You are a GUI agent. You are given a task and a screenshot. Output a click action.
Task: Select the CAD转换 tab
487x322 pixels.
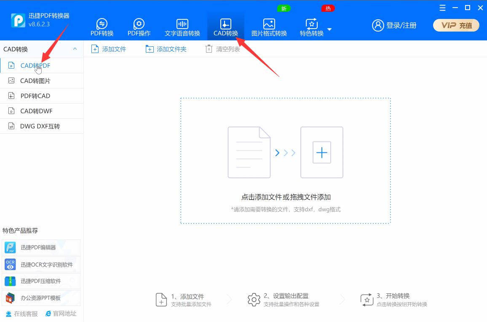pos(225,27)
